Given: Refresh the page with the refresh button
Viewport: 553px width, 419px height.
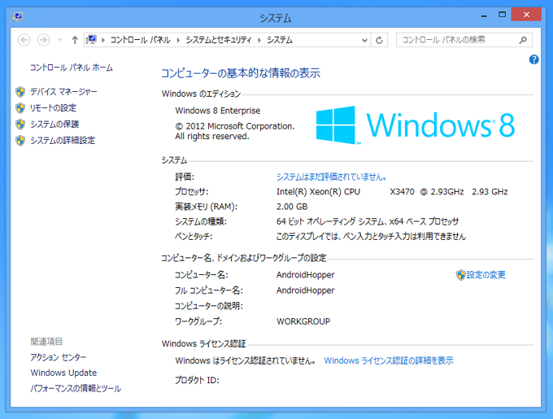Looking at the screenshot, I should [379, 40].
